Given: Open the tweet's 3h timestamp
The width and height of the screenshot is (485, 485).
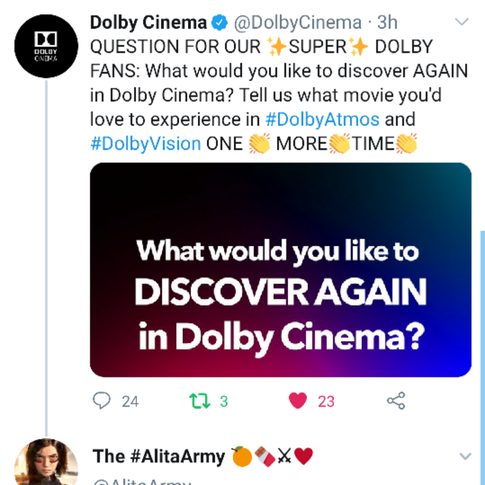Looking at the screenshot, I should point(387,23).
